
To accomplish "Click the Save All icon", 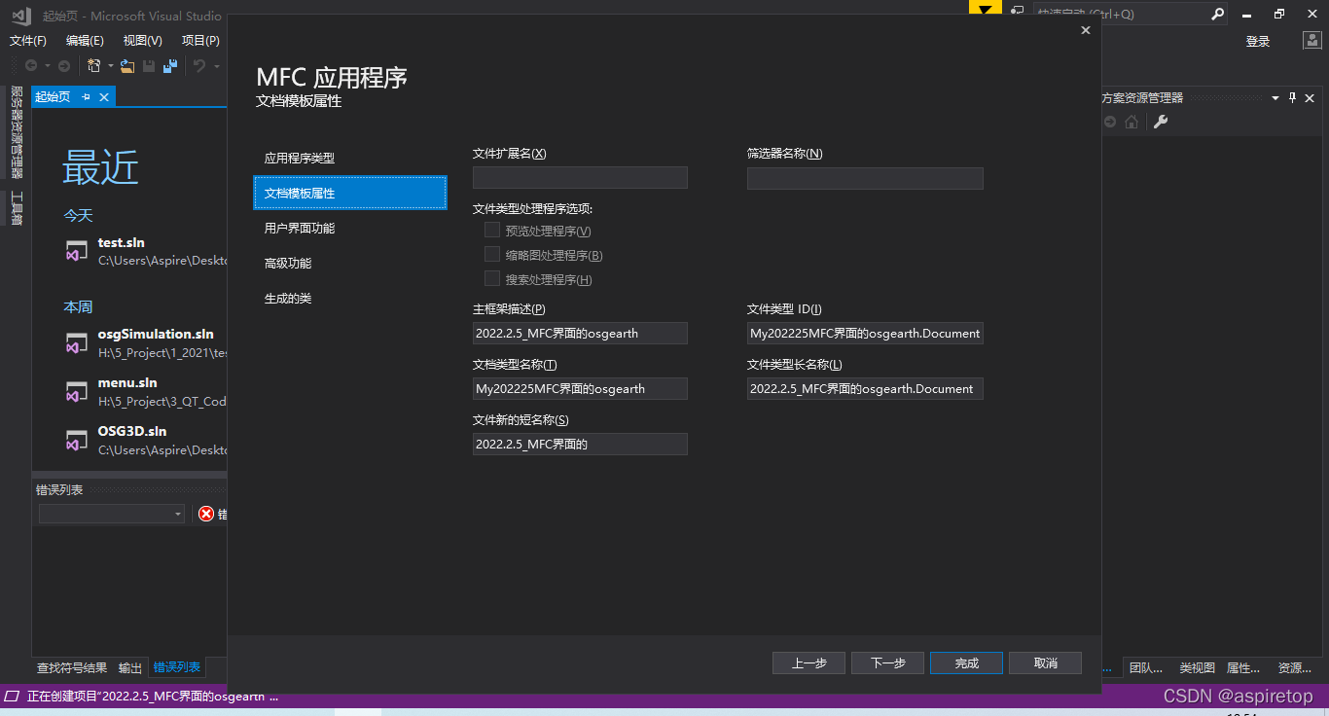I will (170, 66).
